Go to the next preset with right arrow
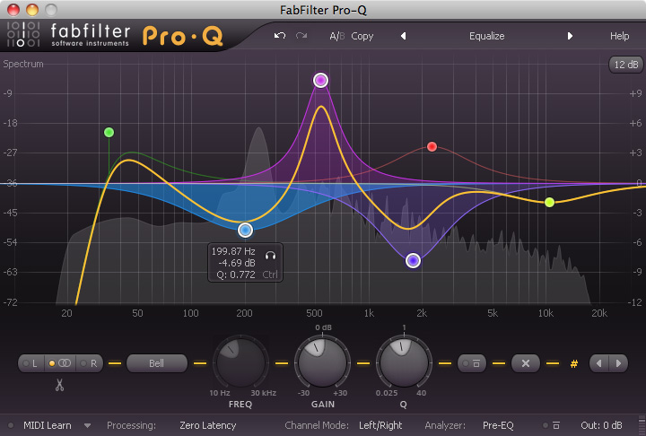This screenshot has height=436, width=646. tap(570, 37)
